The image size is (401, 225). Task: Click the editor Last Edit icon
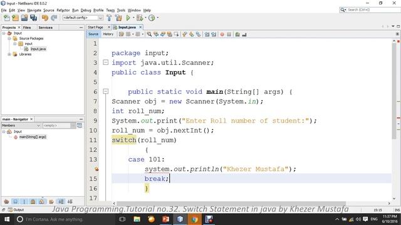(121, 34)
